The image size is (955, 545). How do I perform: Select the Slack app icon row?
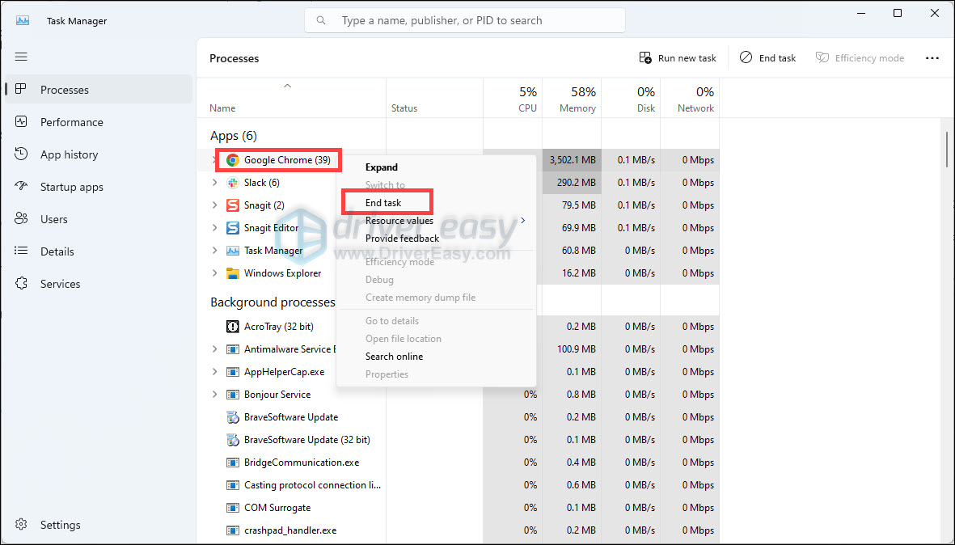(233, 183)
